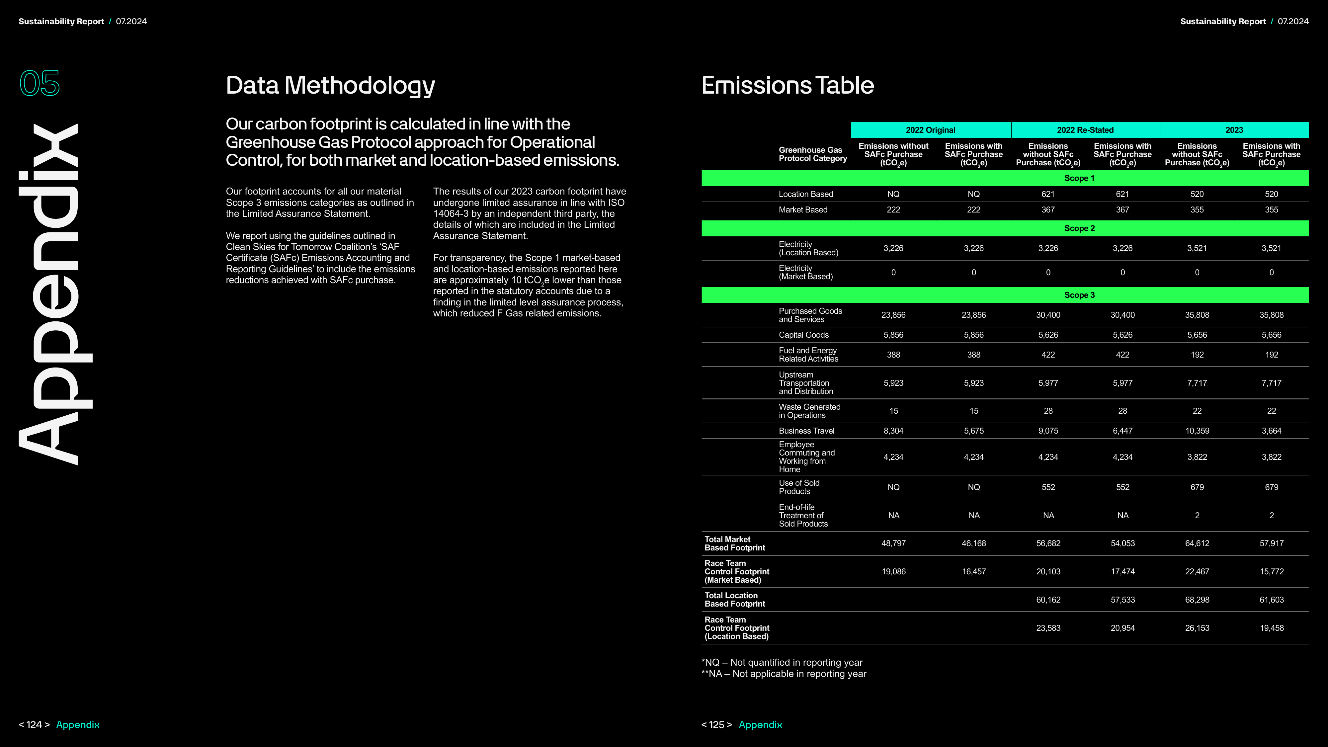Select the Use of Sold Products label
Viewport: 1328px width, 747px height.
799,487
